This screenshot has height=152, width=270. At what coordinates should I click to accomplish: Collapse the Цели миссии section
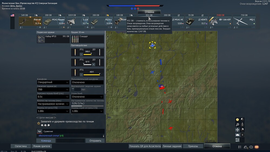46,117
